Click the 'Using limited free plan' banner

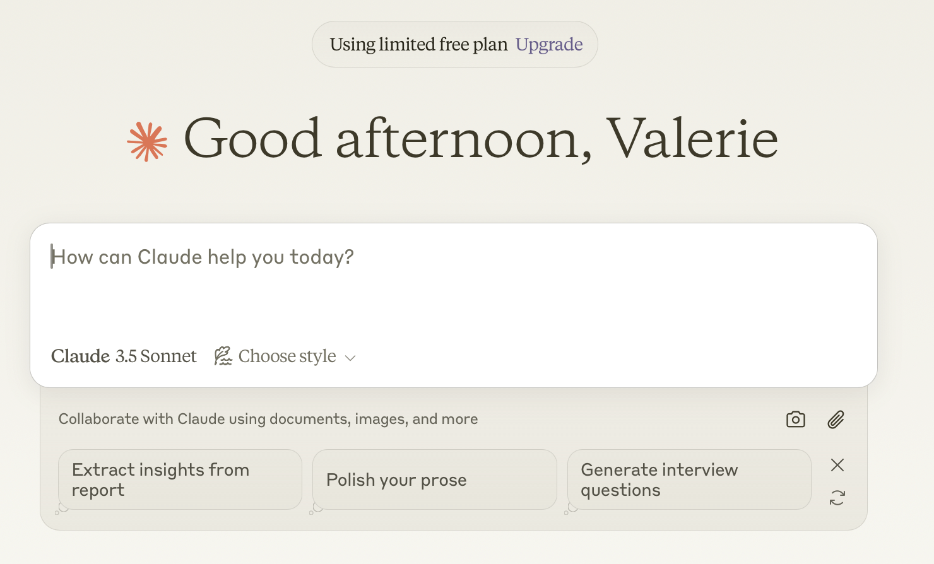(418, 44)
